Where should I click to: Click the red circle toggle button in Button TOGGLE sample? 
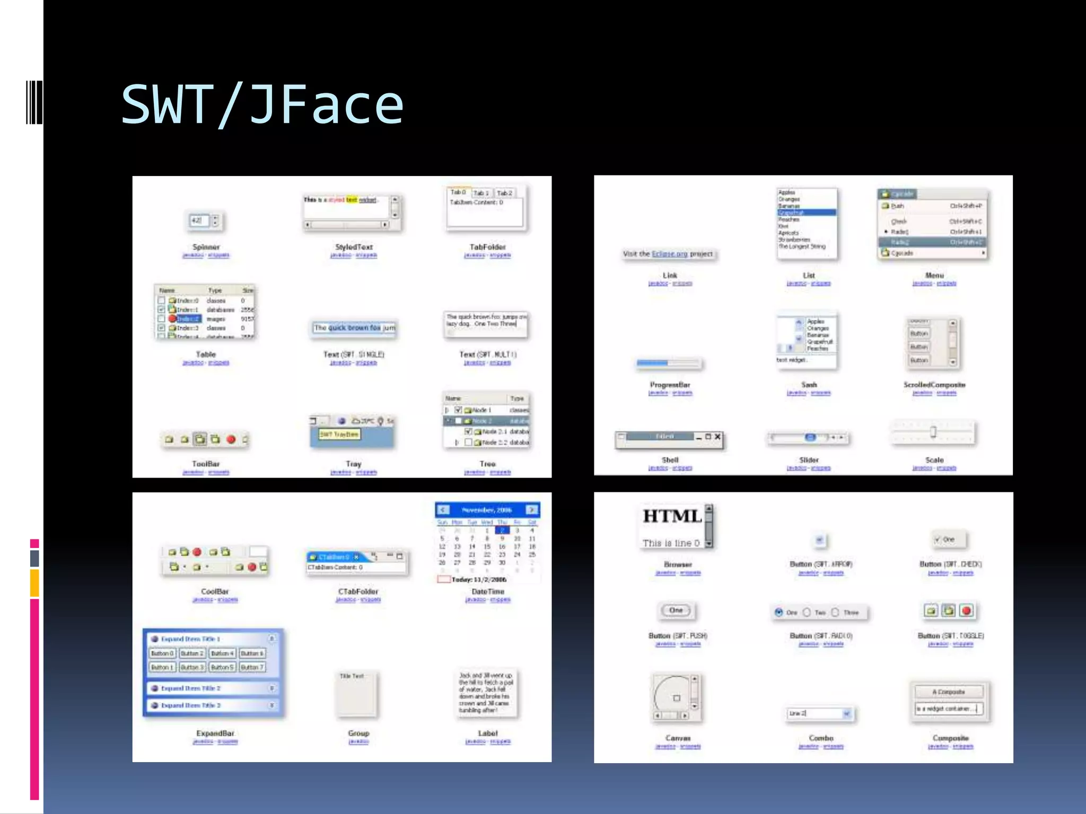pyautogui.click(x=966, y=611)
